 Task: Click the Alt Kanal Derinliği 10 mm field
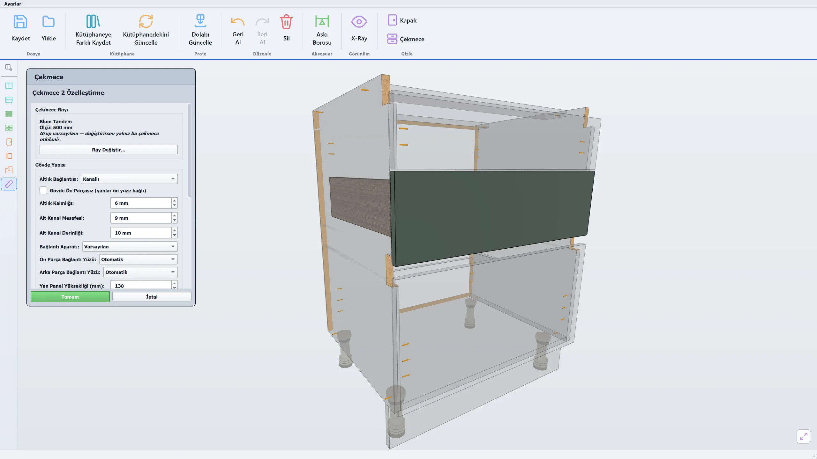(x=141, y=233)
